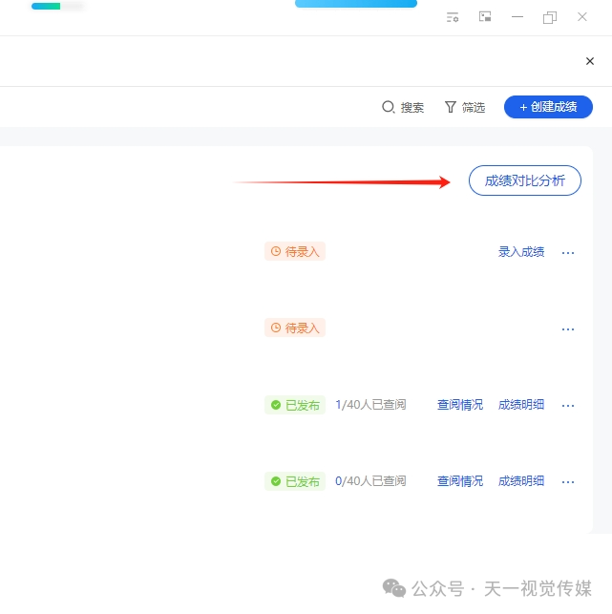
Task: Click the 录入成绩 link
Action: click(x=521, y=252)
